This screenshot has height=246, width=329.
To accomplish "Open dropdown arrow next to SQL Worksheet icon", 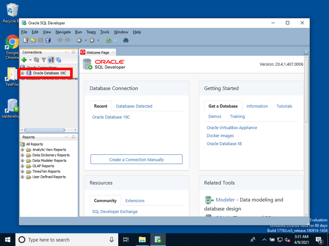I will 115,40.
